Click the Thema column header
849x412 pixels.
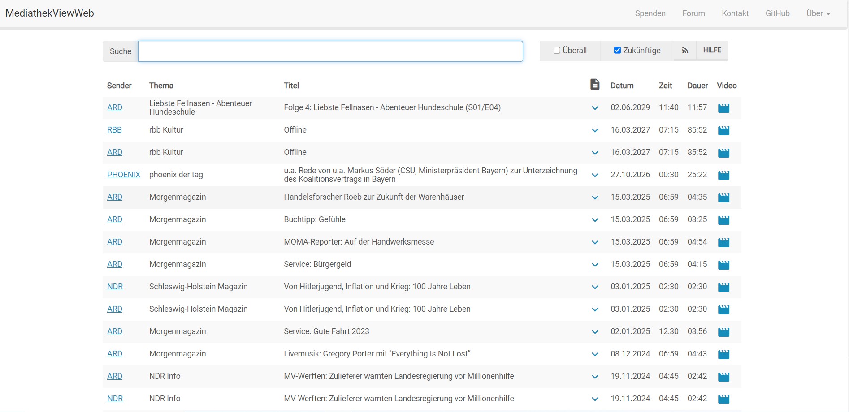(x=161, y=86)
